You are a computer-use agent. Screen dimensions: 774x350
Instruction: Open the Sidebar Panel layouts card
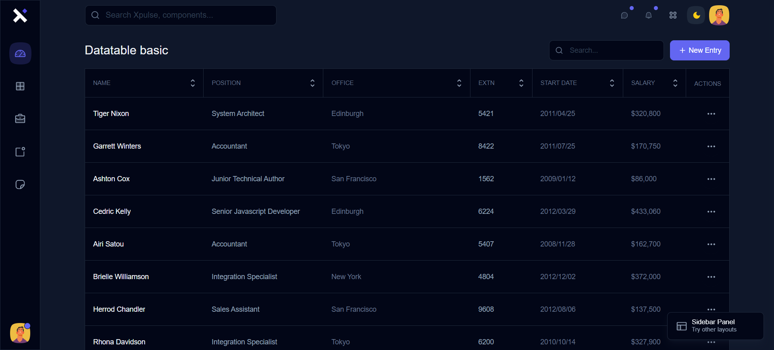tap(715, 326)
